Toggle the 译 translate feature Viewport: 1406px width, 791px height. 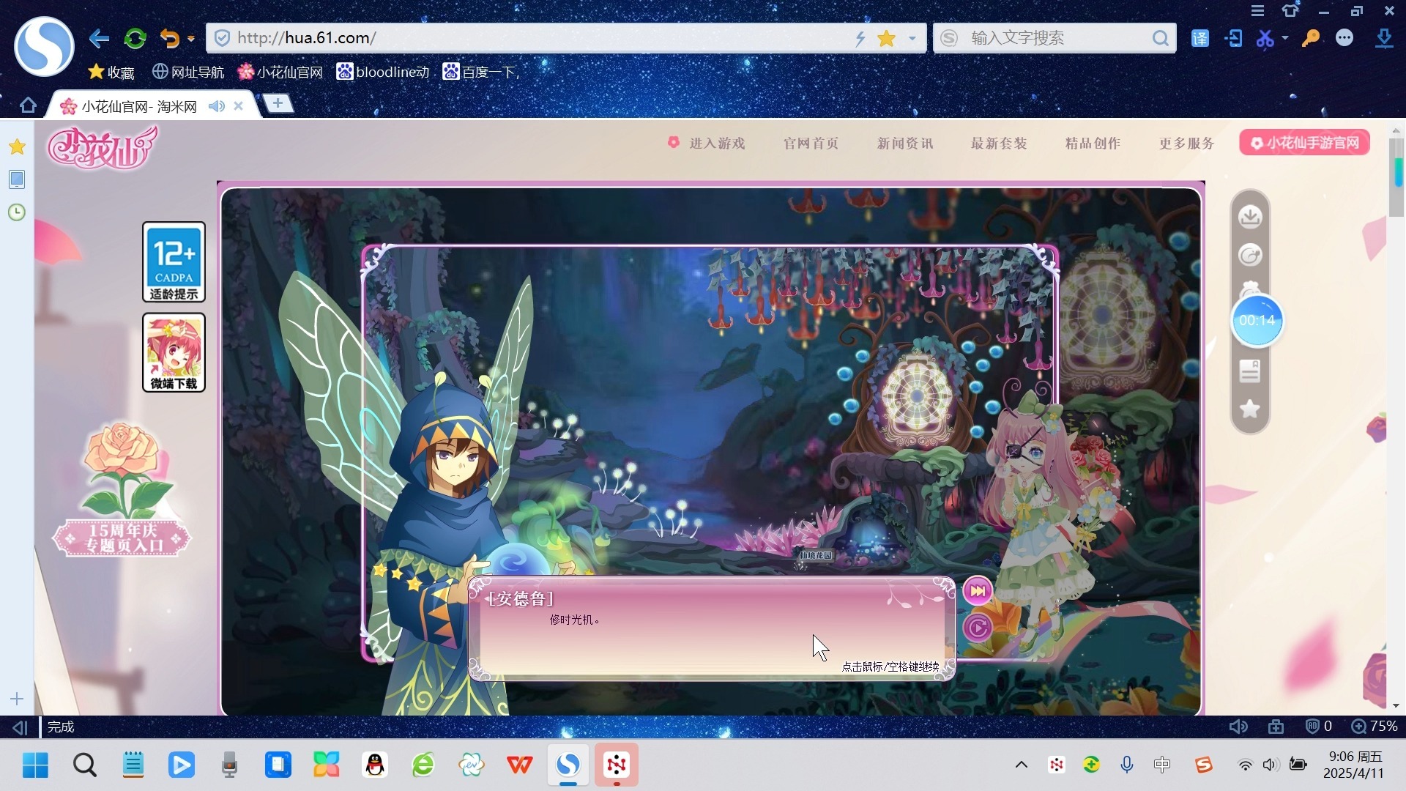click(x=1199, y=38)
